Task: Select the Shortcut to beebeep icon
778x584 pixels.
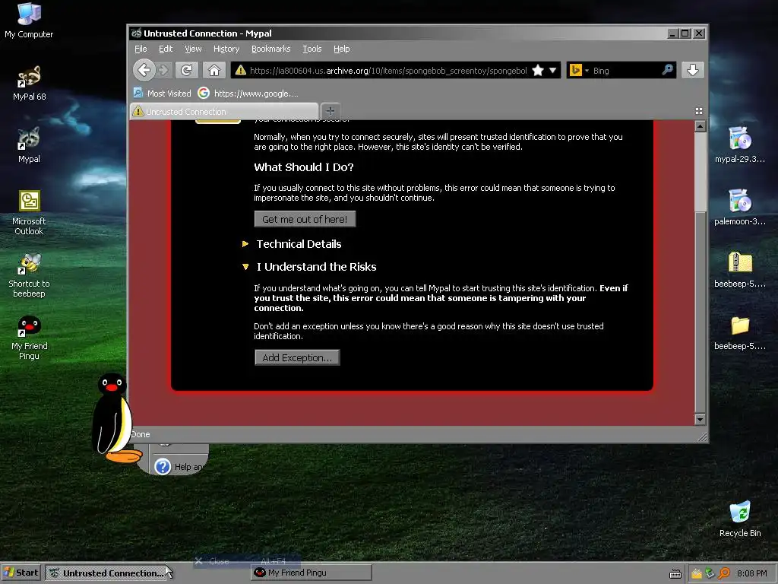Action: (x=29, y=275)
